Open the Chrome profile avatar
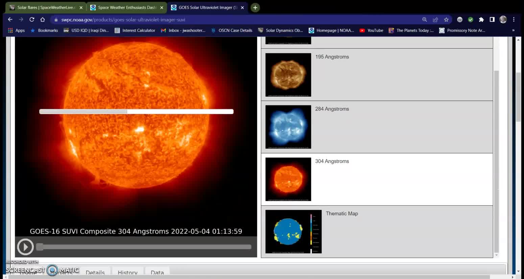This screenshot has height=279, width=524. (503, 20)
